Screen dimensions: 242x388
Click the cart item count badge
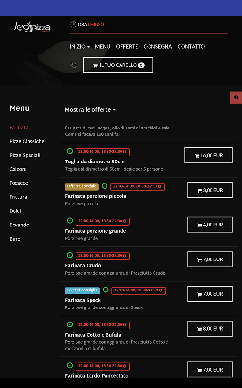[x=141, y=65]
